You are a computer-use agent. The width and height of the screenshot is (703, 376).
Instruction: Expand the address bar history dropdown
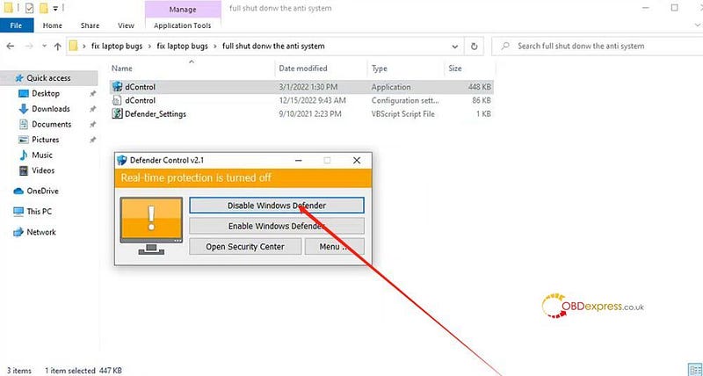click(x=455, y=47)
